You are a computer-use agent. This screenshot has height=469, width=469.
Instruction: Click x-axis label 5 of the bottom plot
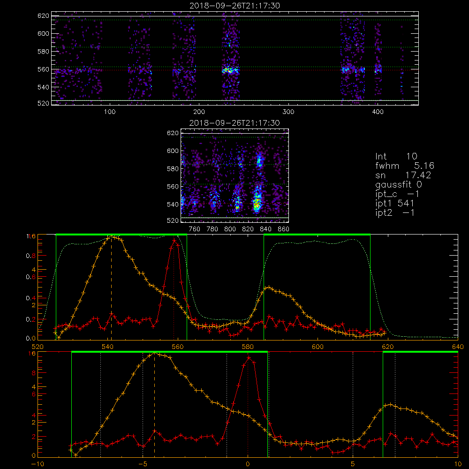tap(353, 464)
